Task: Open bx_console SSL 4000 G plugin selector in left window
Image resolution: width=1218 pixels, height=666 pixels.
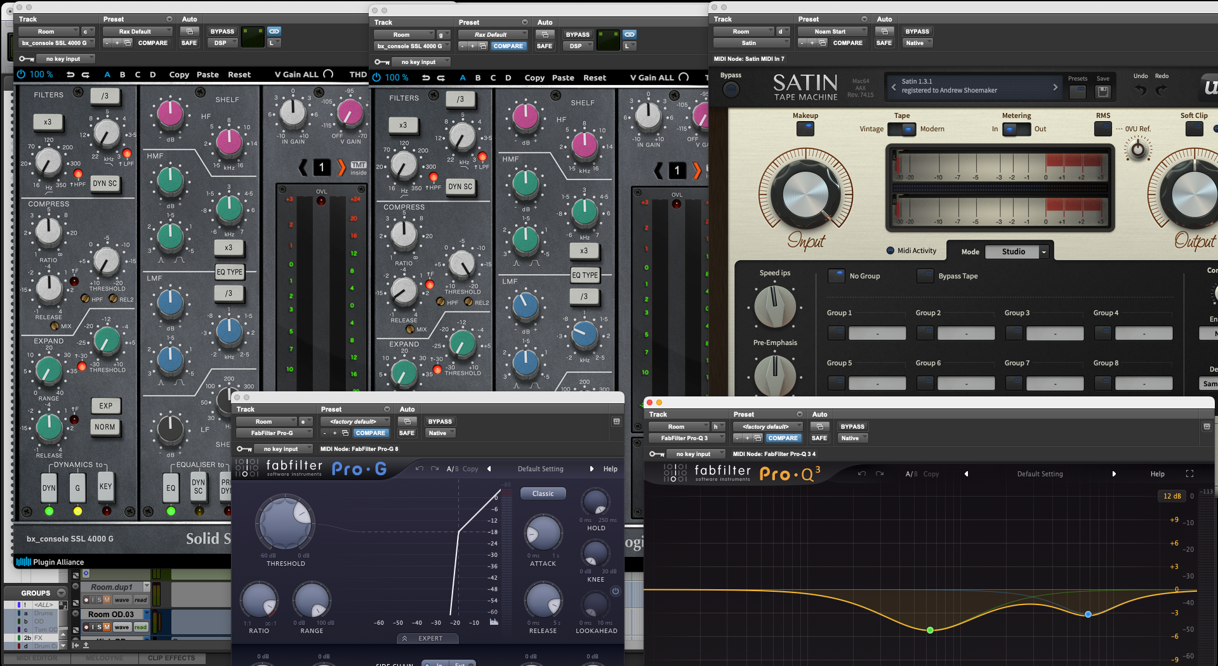Action: point(57,43)
